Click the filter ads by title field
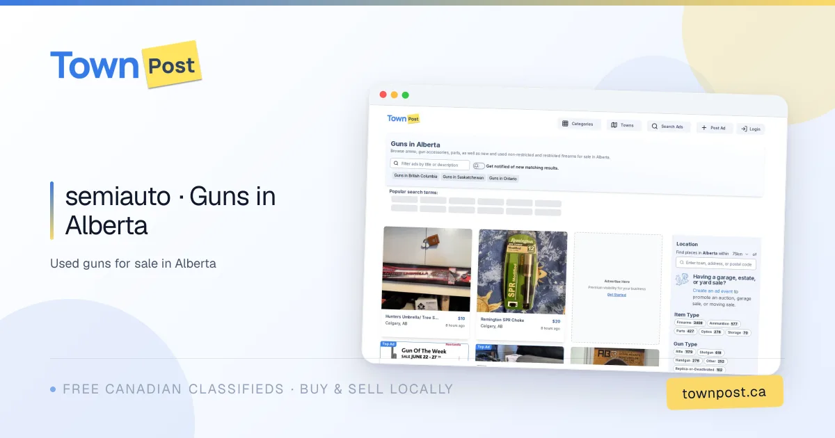Image resolution: width=835 pixels, height=438 pixels. tap(430, 165)
